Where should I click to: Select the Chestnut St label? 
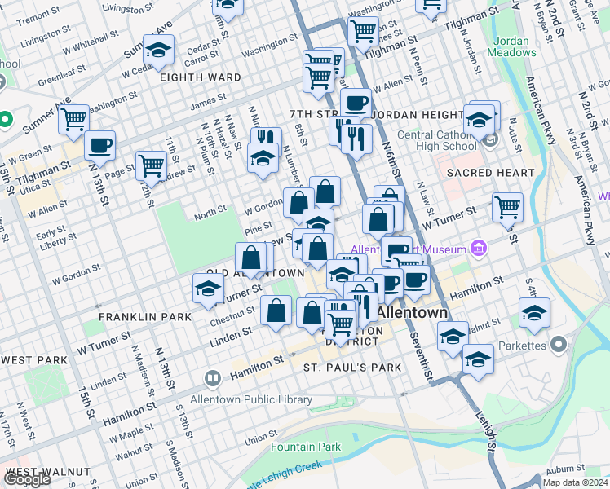[x=232, y=317]
